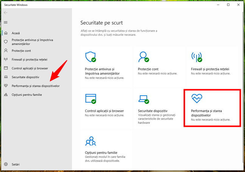Click the back arrow icon
The width and height of the screenshot is (245, 172).
pyautogui.click(x=5, y=13)
